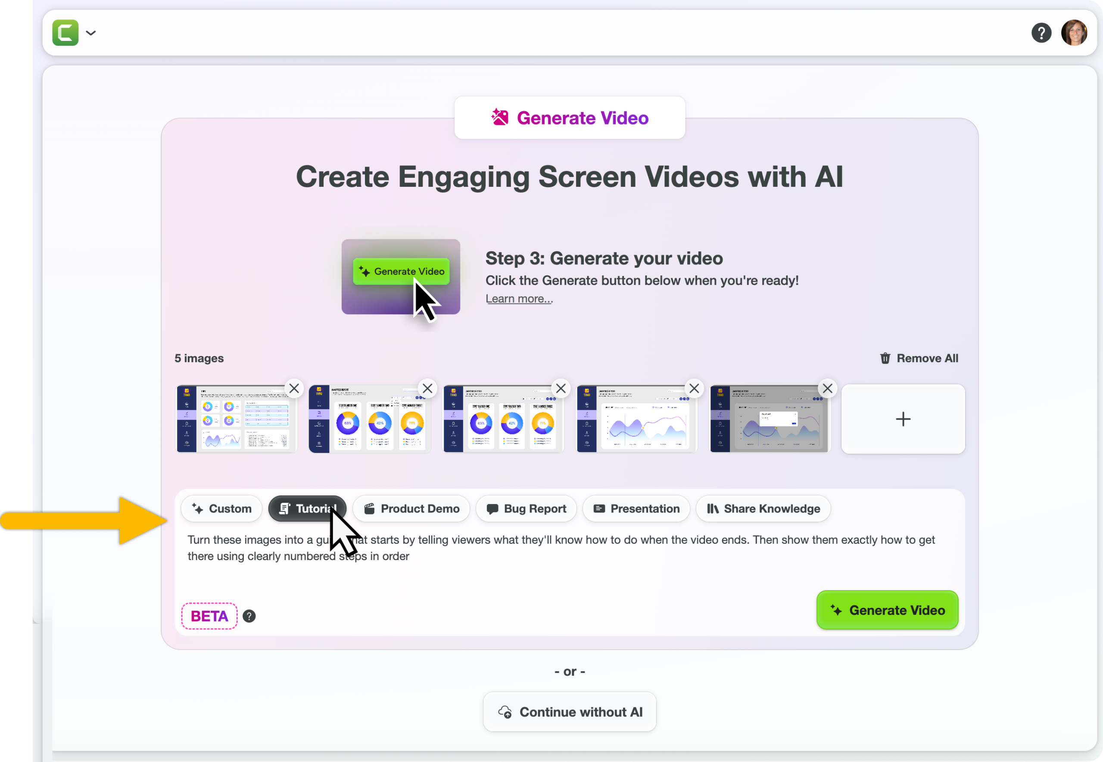Click the sparkle icon on bottom Generate Video button
The height and width of the screenshot is (762, 1103).
coord(836,610)
